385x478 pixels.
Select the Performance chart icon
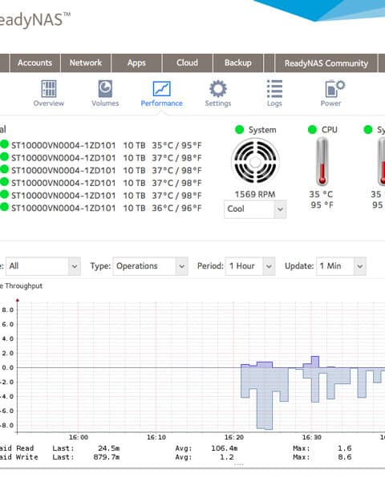click(161, 89)
